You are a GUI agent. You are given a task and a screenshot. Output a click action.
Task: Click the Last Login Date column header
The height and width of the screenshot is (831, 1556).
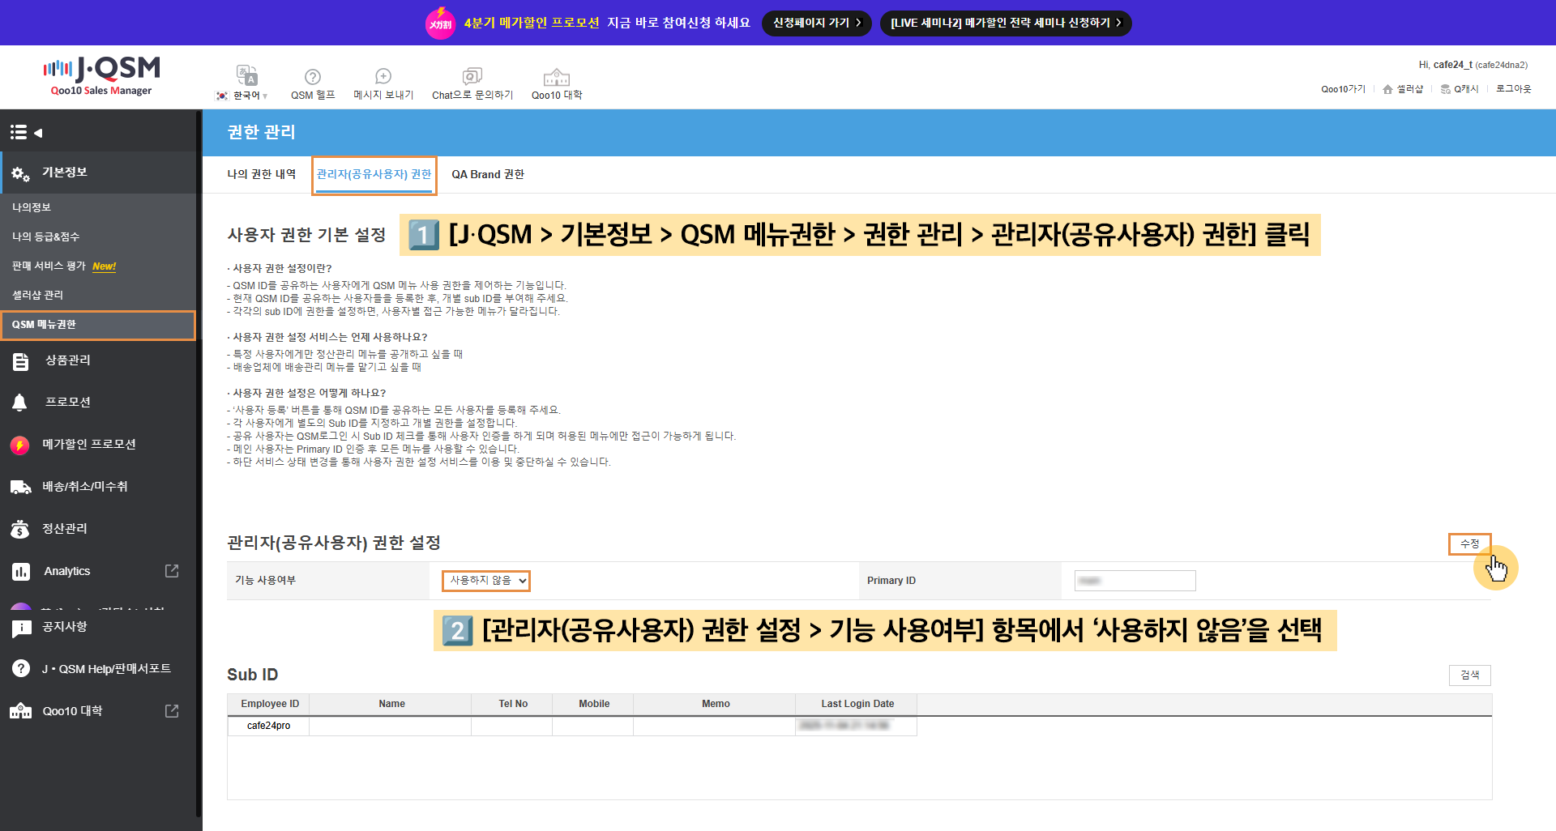pyautogui.click(x=857, y=704)
